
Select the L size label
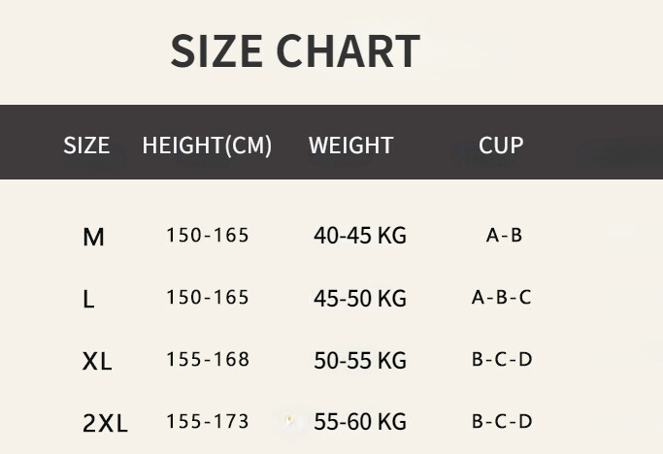[x=88, y=300]
